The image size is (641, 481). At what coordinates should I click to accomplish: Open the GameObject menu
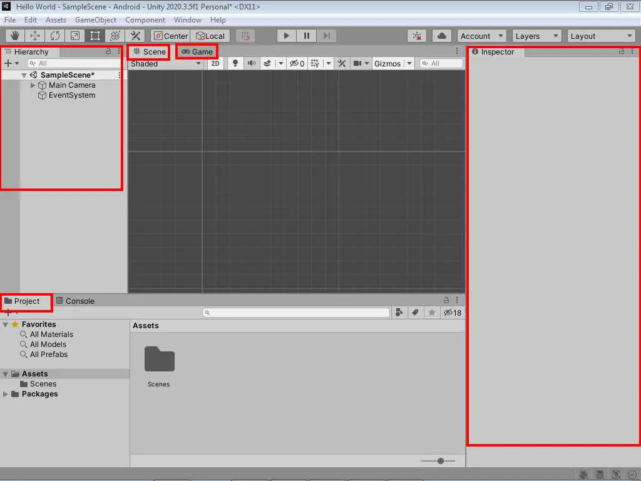[x=96, y=20]
